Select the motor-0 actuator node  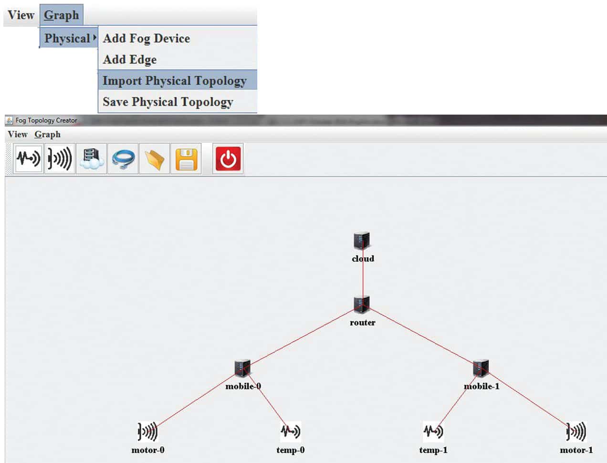(x=147, y=431)
